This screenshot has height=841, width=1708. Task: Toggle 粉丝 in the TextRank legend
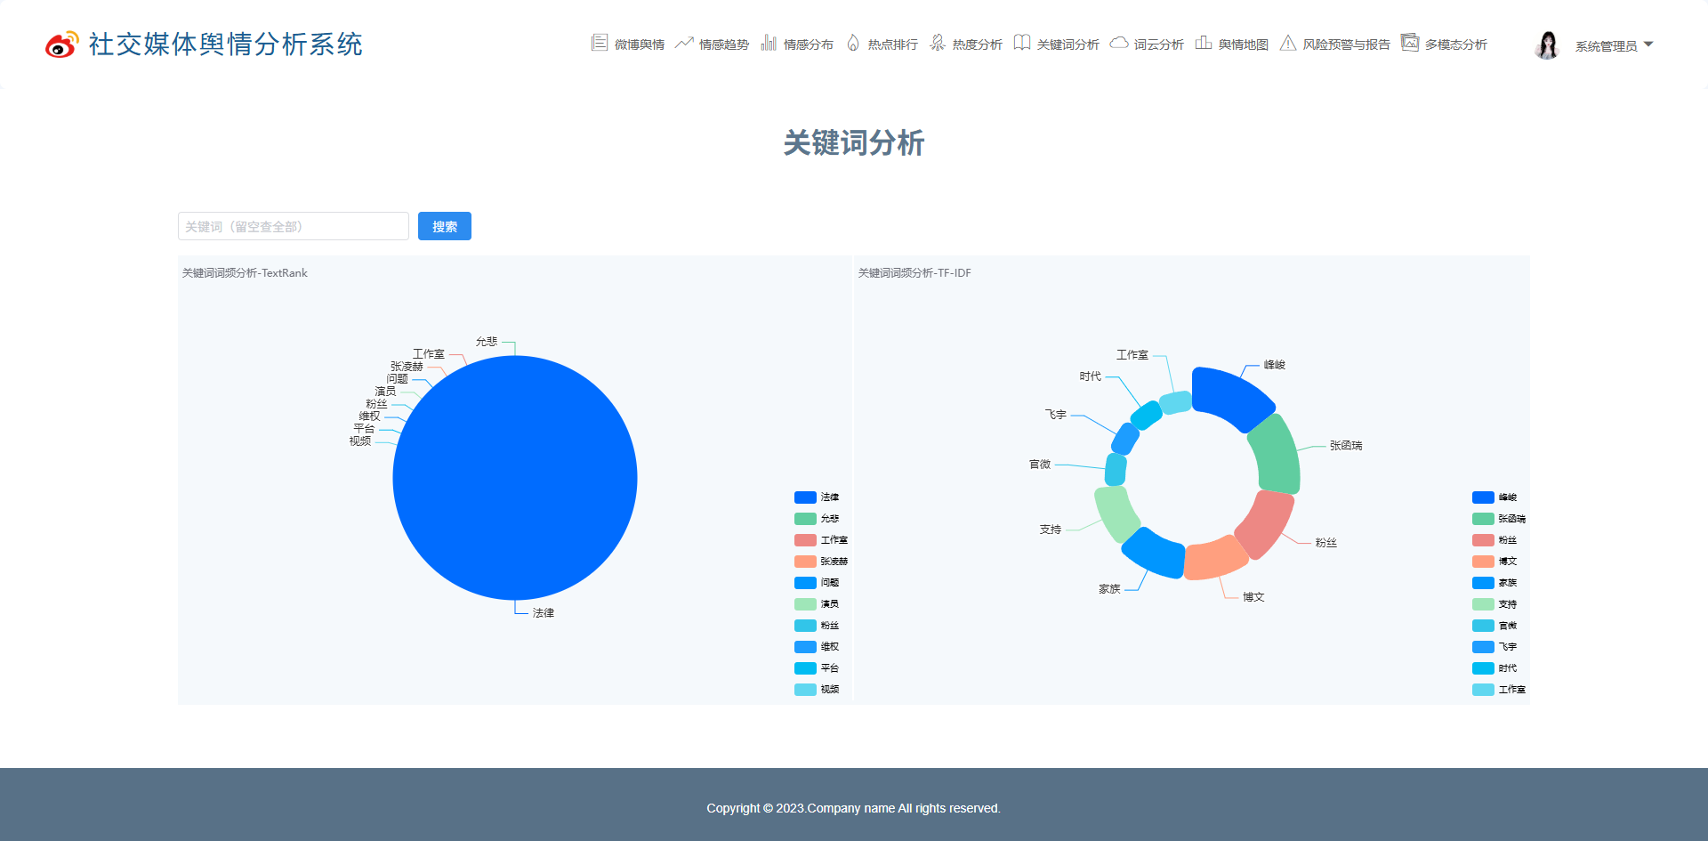817,626
